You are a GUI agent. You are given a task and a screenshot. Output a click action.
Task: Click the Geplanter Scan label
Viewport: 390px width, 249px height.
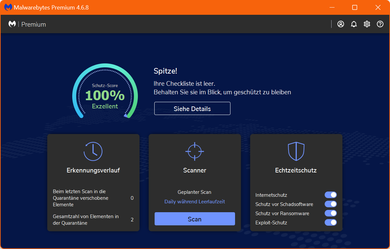194,192
